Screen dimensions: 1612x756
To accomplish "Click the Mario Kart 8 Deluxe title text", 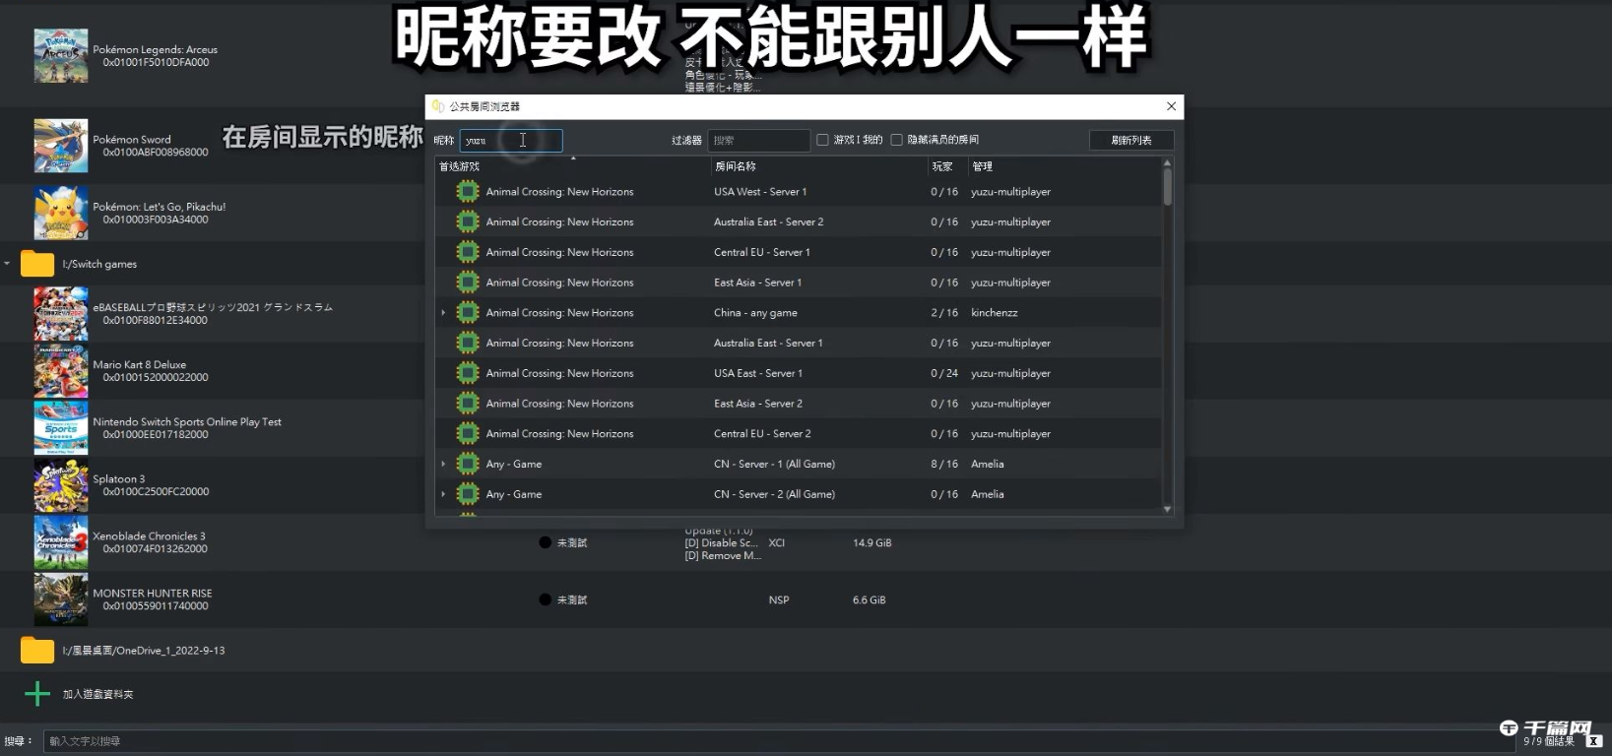I will 140,365.
